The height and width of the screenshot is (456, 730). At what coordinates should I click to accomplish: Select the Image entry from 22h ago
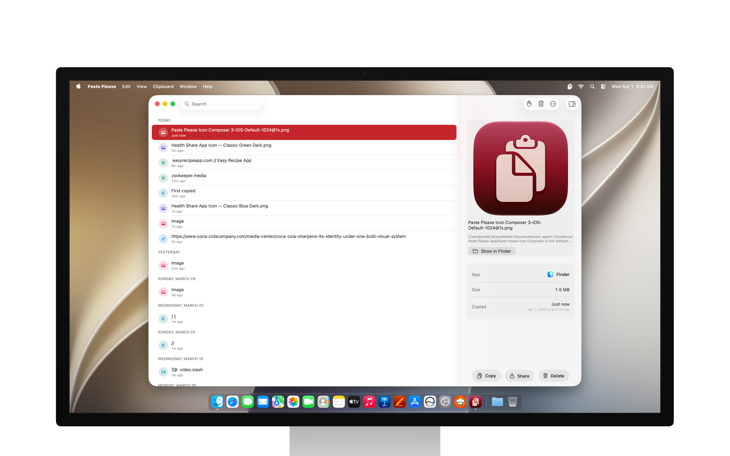[x=304, y=265]
